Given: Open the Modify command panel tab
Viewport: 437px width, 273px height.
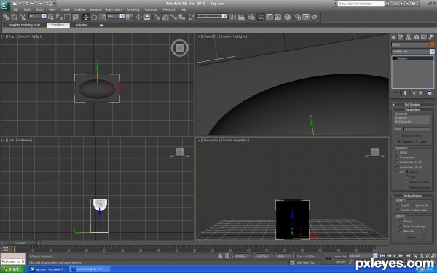Looking at the screenshot, I should [401, 37].
